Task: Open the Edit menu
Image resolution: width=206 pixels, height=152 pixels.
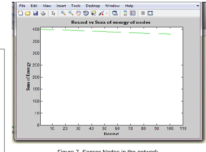Action: pyautogui.click(x=34, y=6)
